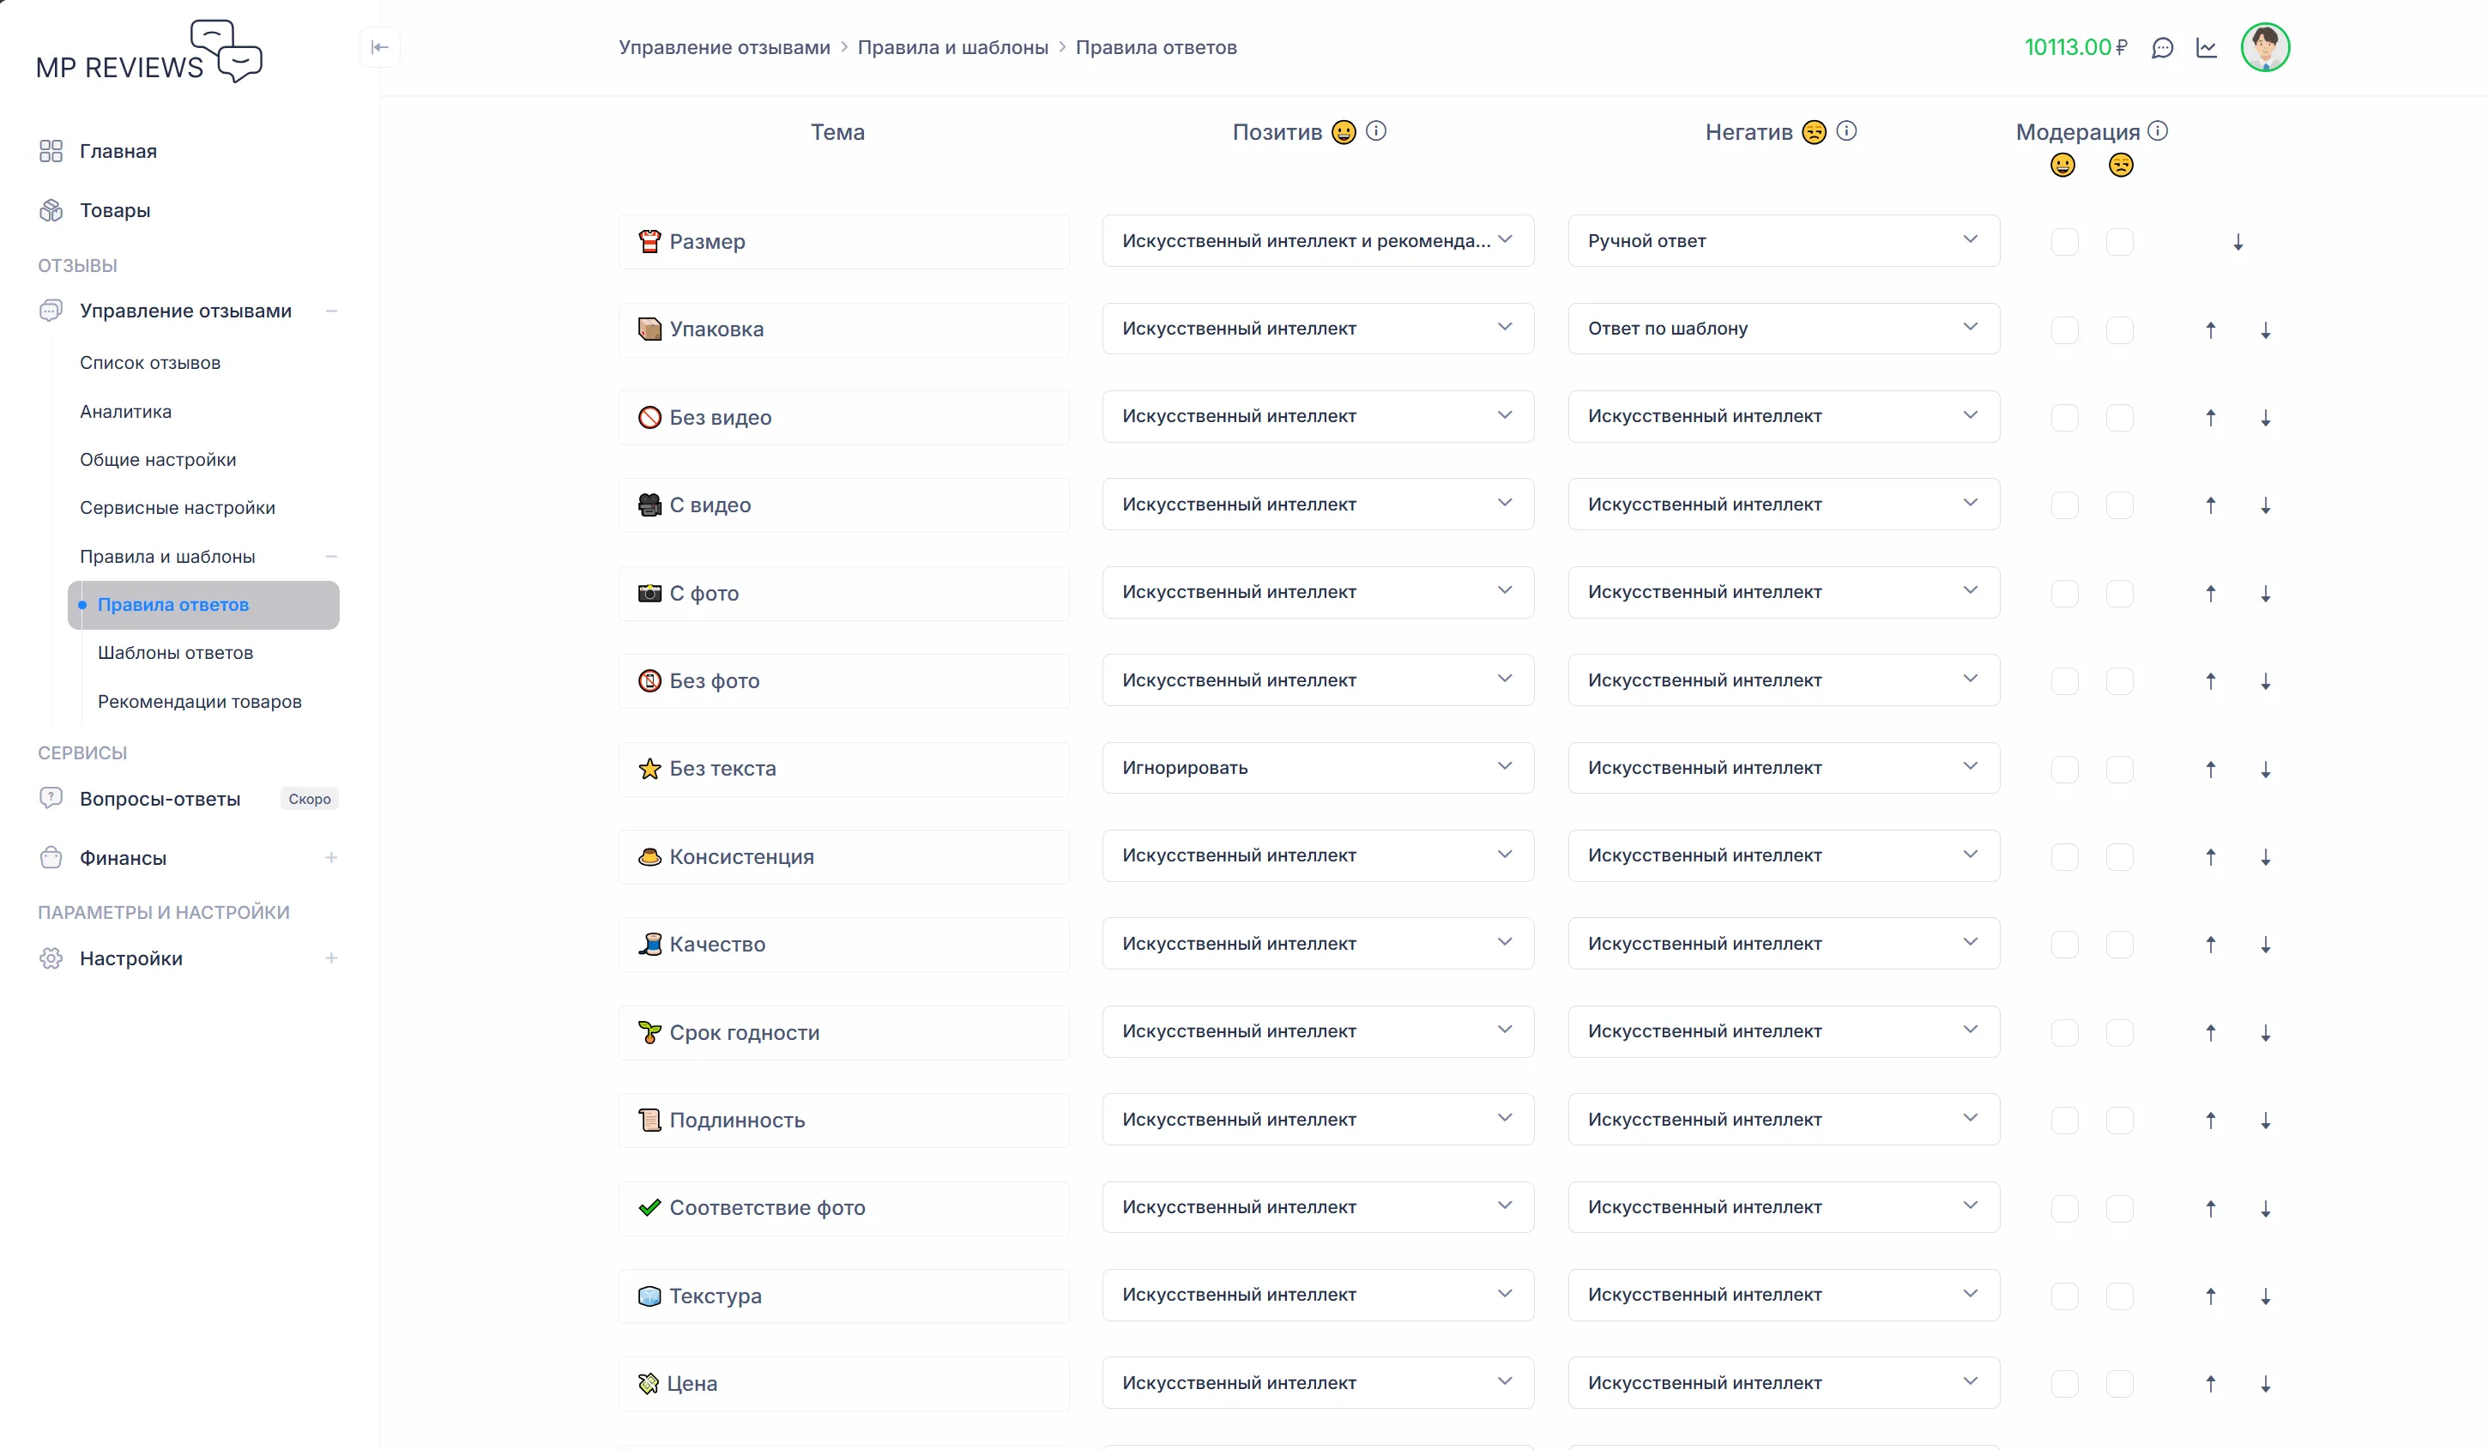The width and height of the screenshot is (2488, 1450).
Task: Click the Товары box icon in sidebar
Action: tap(51, 209)
